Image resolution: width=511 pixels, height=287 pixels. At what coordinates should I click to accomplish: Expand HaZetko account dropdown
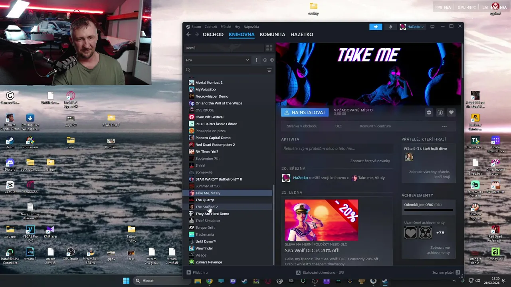click(412, 27)
